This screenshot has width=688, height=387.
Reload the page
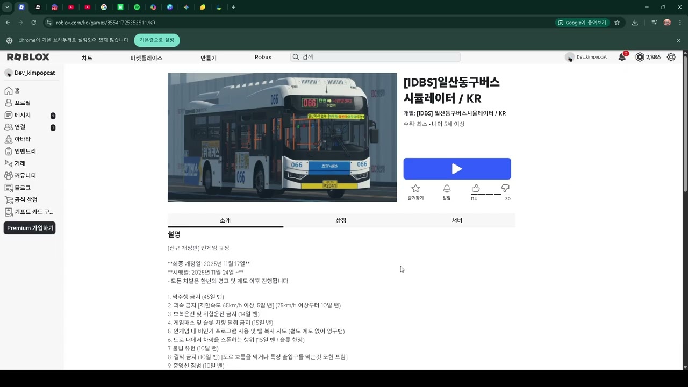[33, 23]
